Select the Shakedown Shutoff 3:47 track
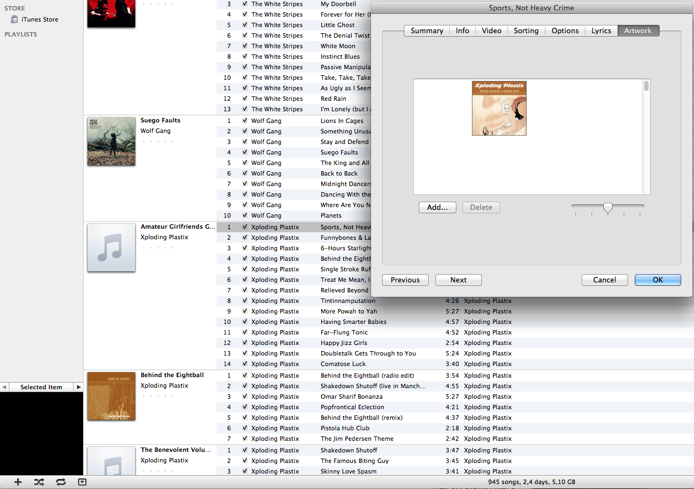694x489 pixels. [349, 450]
